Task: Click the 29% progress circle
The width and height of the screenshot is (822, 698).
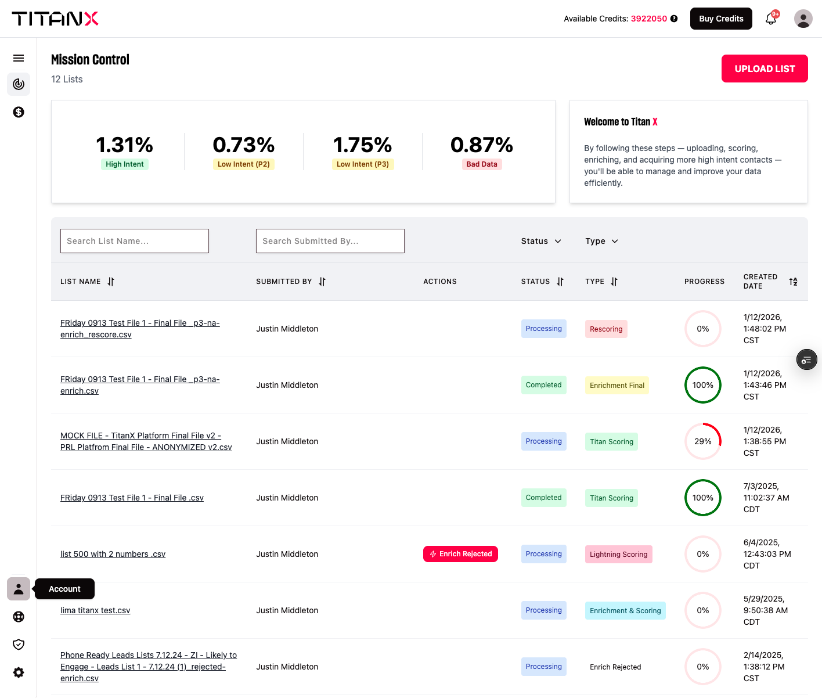Action: (703, 441)
